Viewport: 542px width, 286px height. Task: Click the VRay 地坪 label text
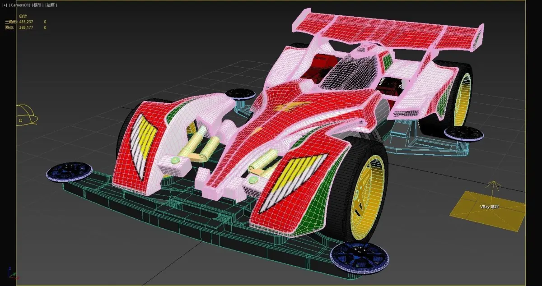click(489, 207)
